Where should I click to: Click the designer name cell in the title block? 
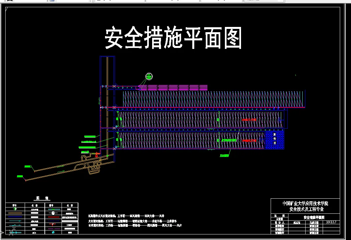pyautogui.click(x=297, y=223)
